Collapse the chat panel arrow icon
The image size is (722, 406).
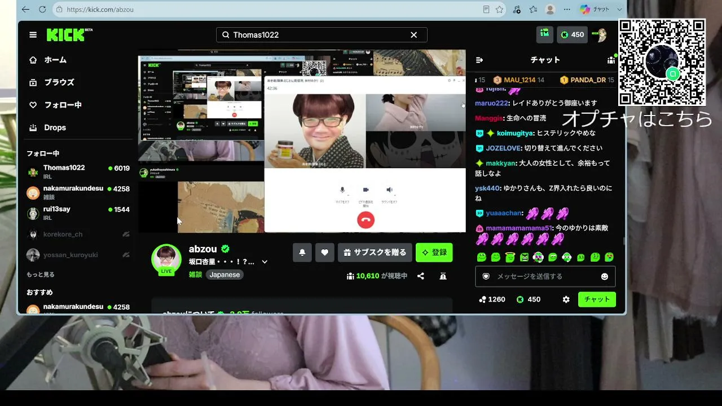(480, 60)
